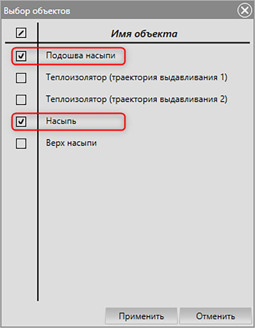Viewport: 255px width, 328px height.
Task: Select the 'Теплоизолятор (траектория выдавливания 2)' row label
Action: point(137,99)
